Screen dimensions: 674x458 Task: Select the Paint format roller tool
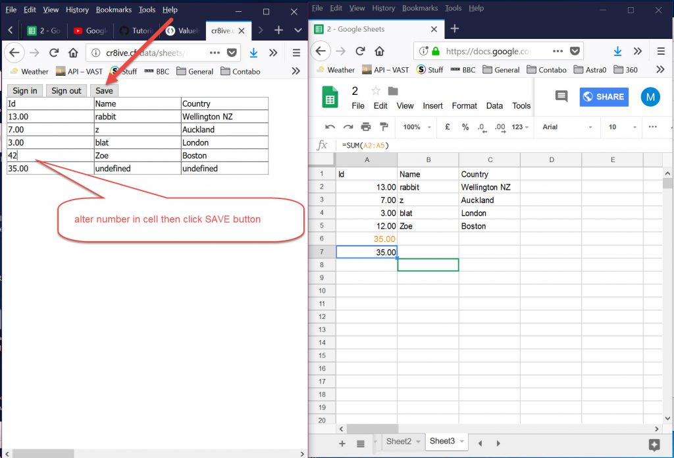(x=384, y=127)
